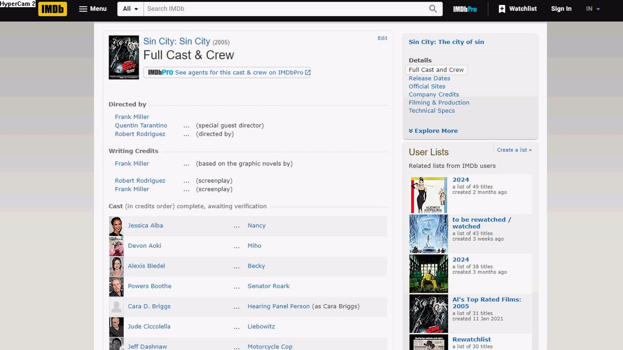
Task: Open screenplay writer Robert Rodriguez link
Action: tap(140, 180)
